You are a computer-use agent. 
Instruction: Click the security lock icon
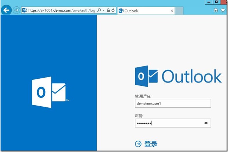(108, 10)
